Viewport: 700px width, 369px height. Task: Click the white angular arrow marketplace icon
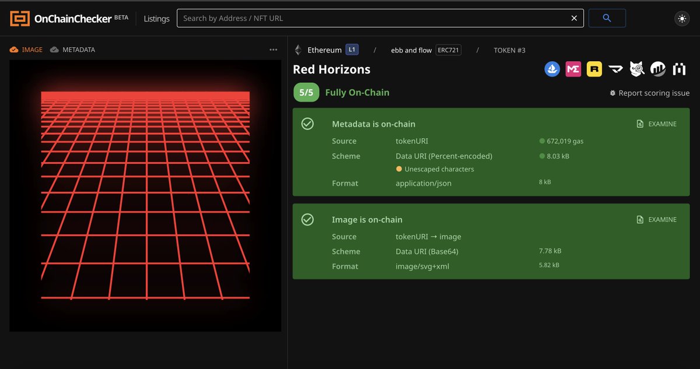(x=615, y=69)
